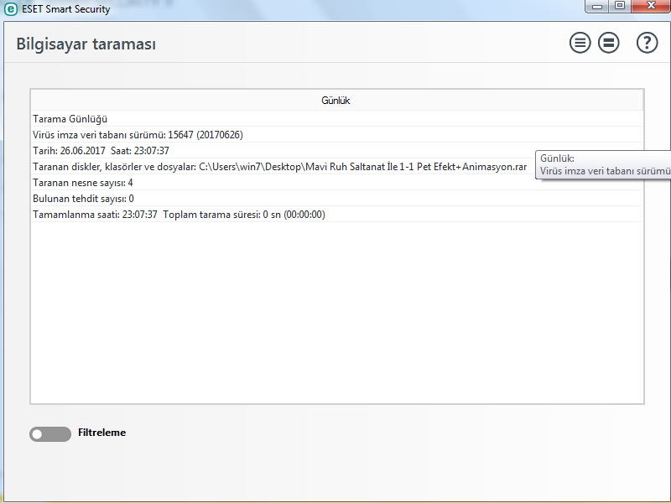Viewport: 671px width, 503px height.
Task: Select the 'Virüs imza veri tabanı sürümü' row
Action: [x=336, y=134]
